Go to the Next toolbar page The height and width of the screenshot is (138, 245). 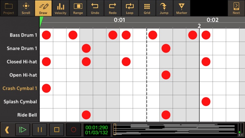click(236, 8)
